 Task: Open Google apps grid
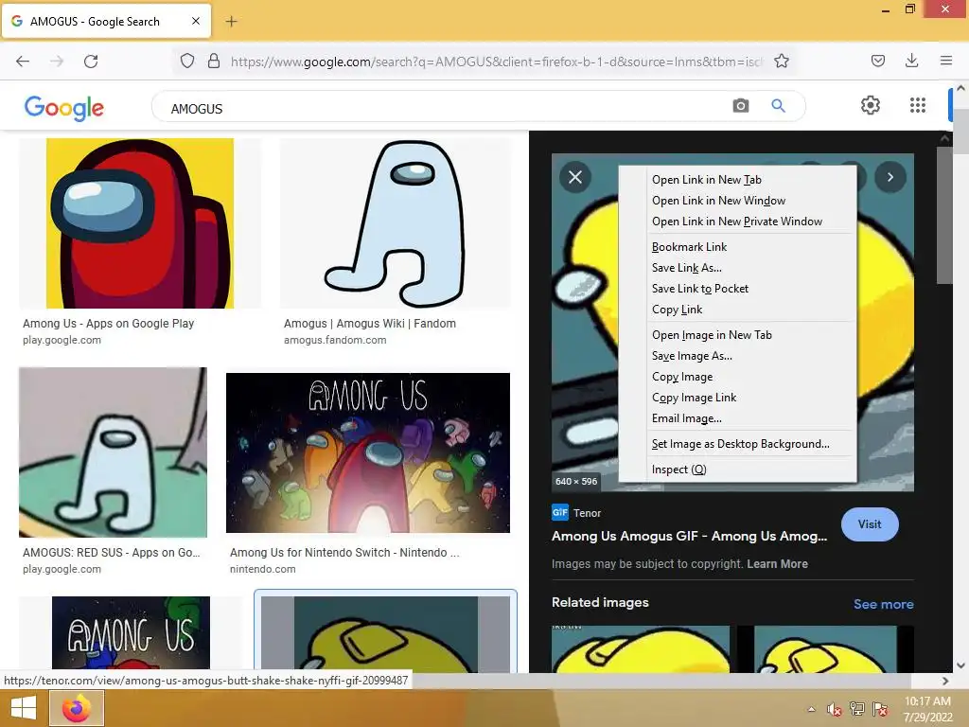pyautogui.click(x=918, y=105)
